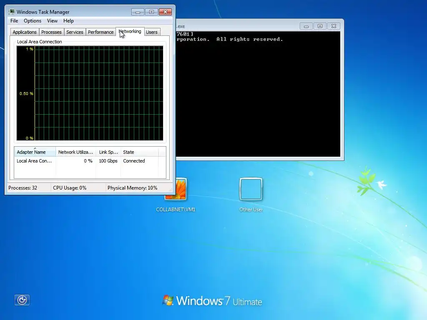The height and width of the screenshot is (320, 427).
Task: Sort by the Link Speed column header
Action: pos(108,152)
